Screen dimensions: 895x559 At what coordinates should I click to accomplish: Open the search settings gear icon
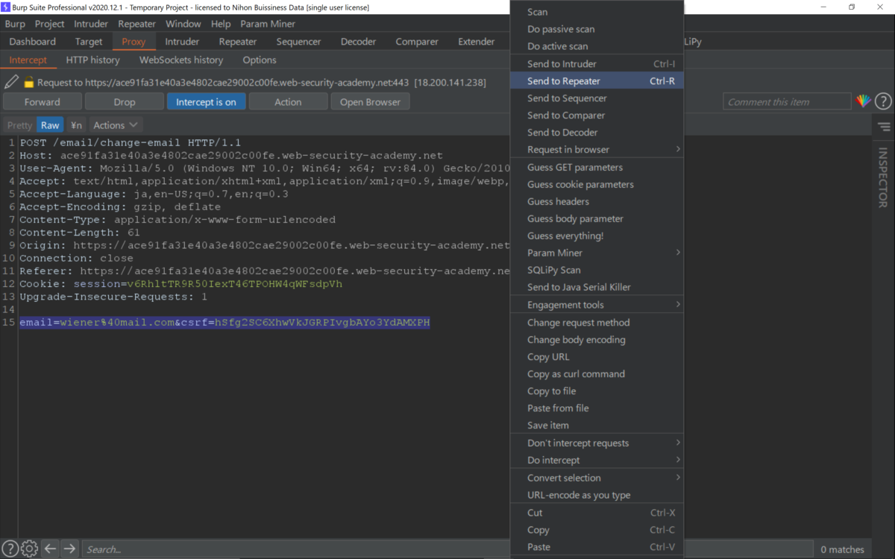coord(29,549)
